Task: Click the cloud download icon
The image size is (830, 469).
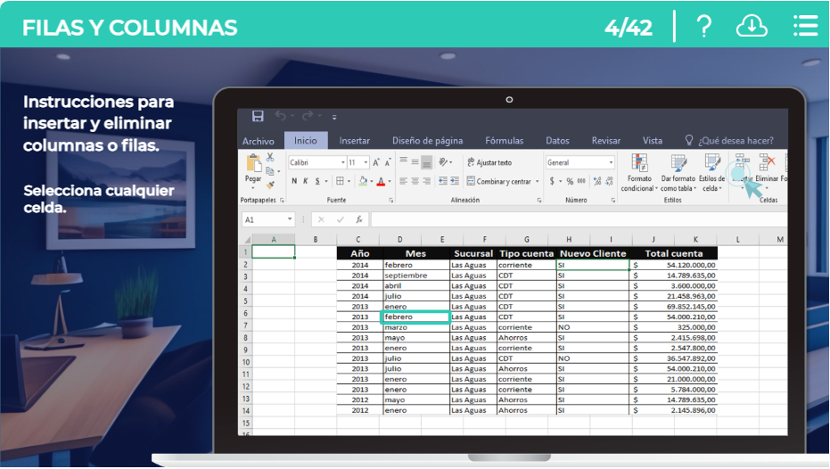Action: point(752,27)
